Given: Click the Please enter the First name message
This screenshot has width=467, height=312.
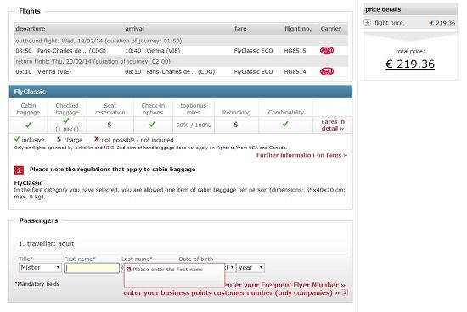Looking at the screenshot, I should [x=168, y=269].
